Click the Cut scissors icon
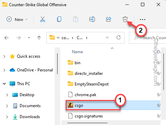 (x=43, y=19)
